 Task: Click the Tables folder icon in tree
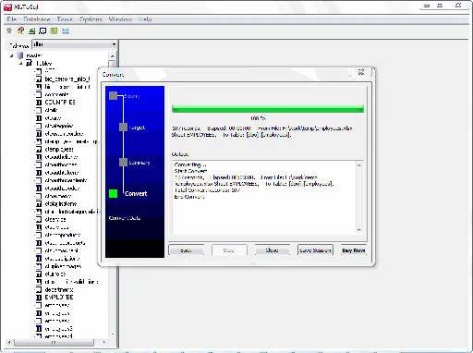(30, 63)
